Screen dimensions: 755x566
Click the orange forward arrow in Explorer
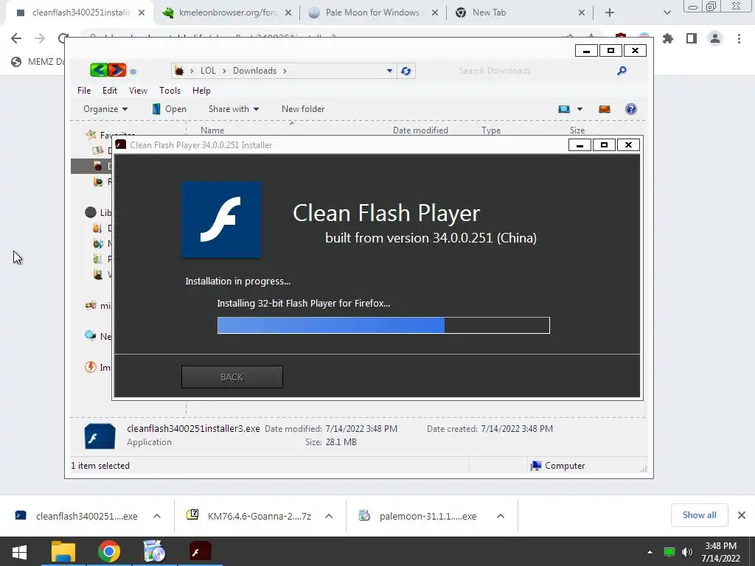117,70
